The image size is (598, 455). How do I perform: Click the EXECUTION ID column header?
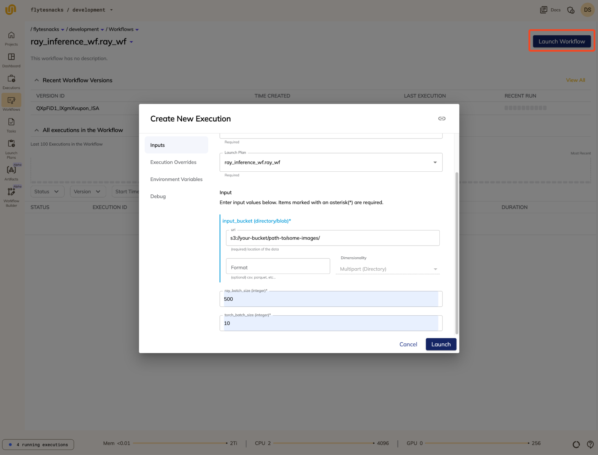click(x=109, y=207)
